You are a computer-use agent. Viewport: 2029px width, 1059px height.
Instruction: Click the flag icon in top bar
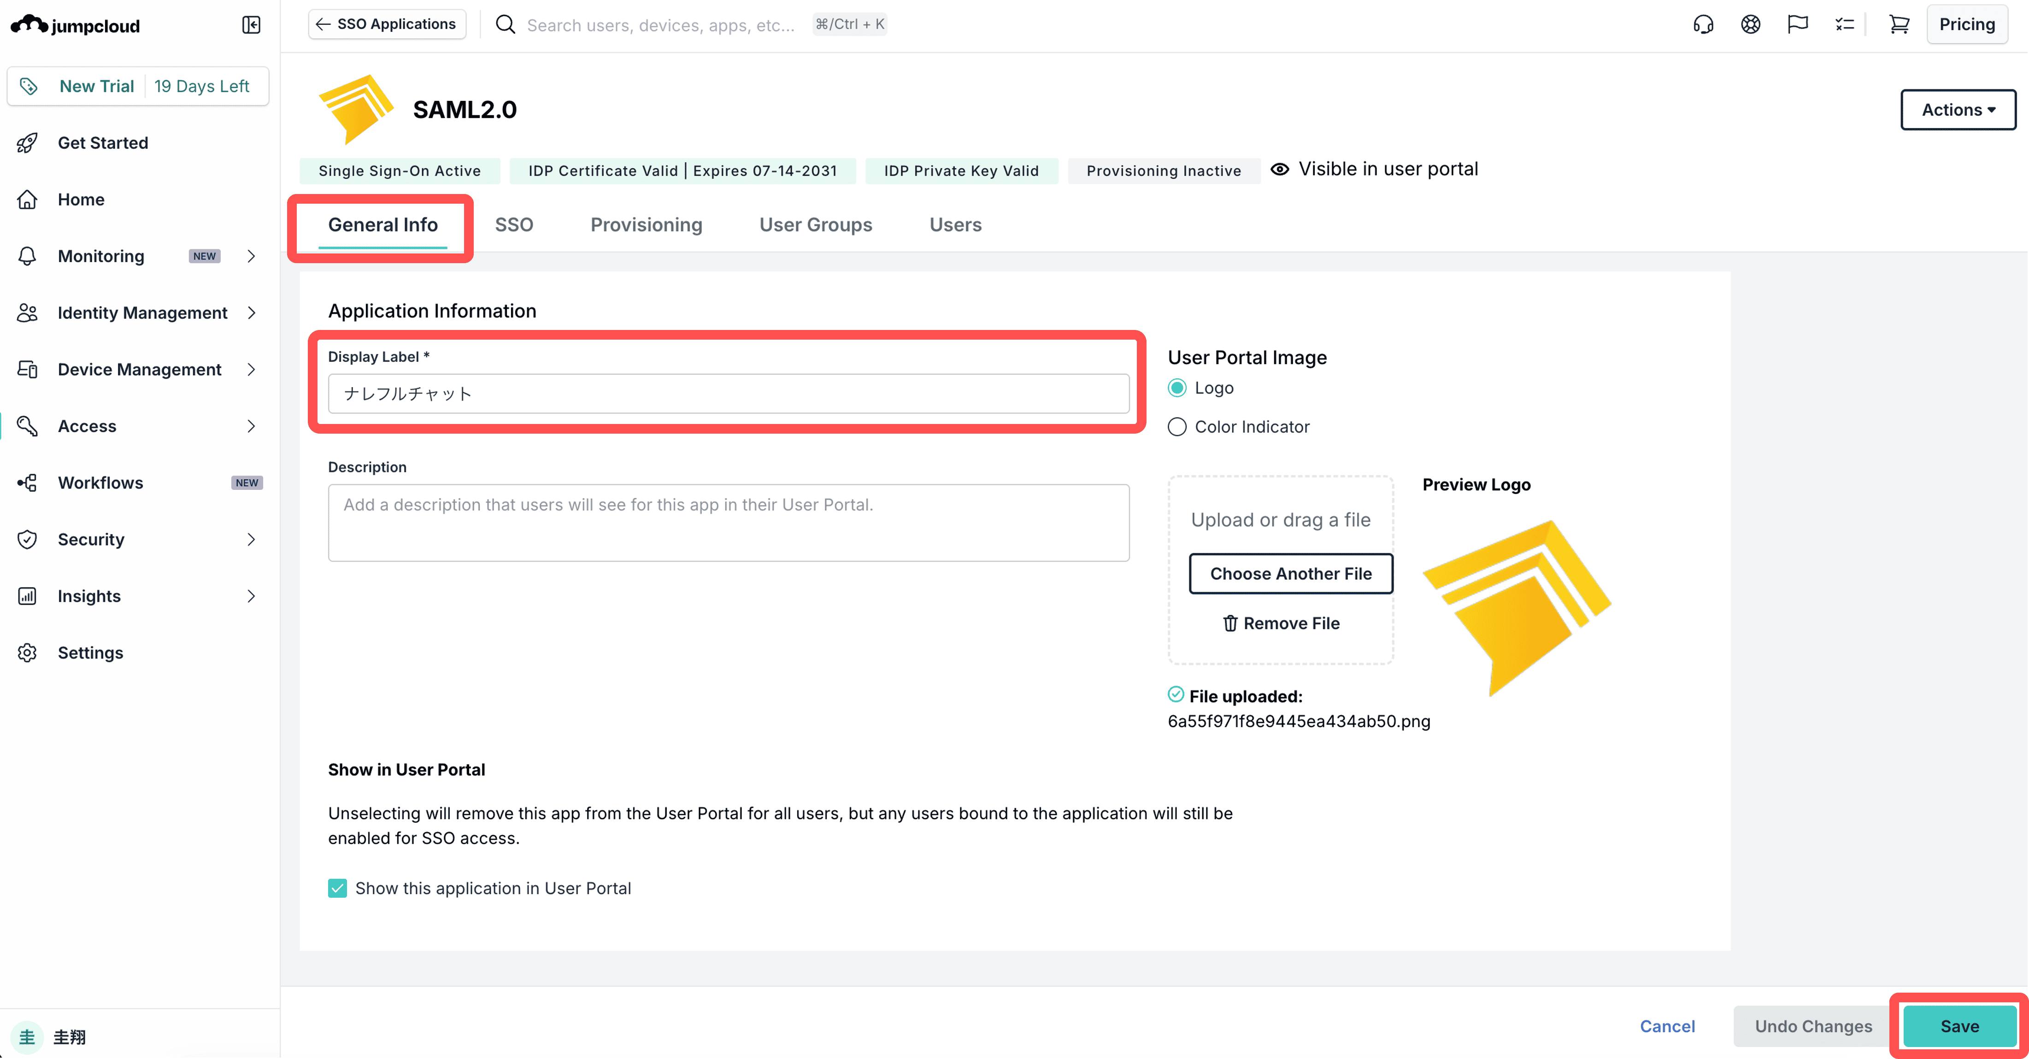pos(1798,24)
